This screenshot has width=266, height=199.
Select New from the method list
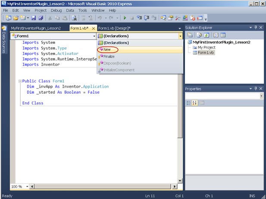tap(107, 49)
